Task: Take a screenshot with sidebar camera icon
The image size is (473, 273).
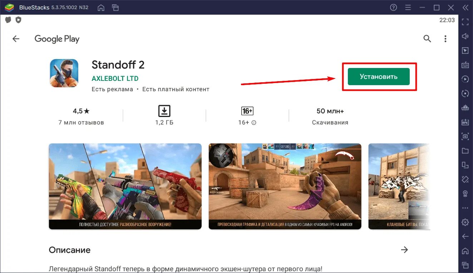Action: 465,136
